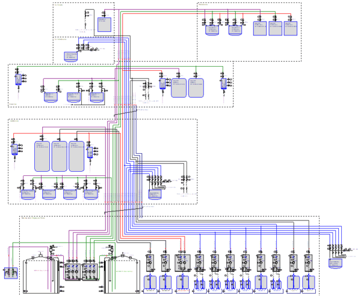Click the valve manifold above the far-right outside basin

(x=338, y=250)
